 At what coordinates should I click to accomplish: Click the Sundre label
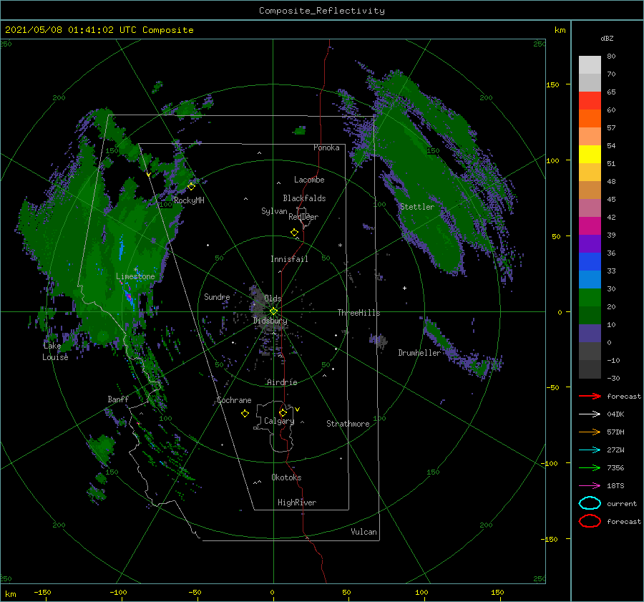217,296
